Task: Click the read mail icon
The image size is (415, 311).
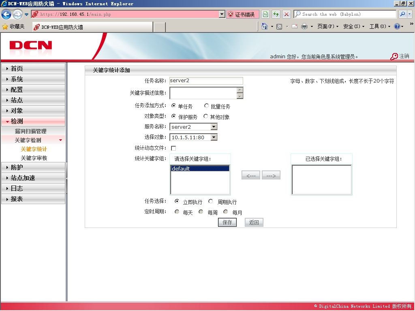Action: click(295, 26)
